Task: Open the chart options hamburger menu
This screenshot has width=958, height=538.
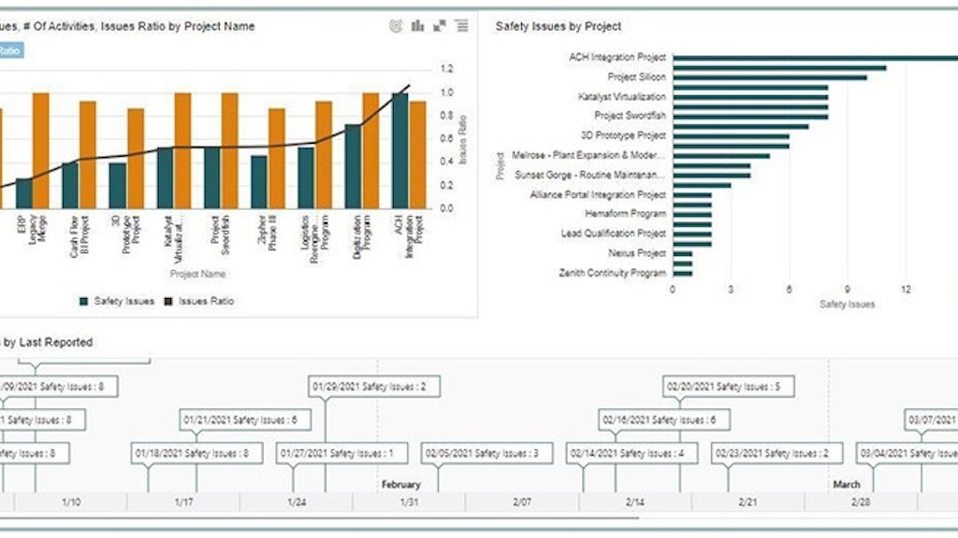Action: 460,26
